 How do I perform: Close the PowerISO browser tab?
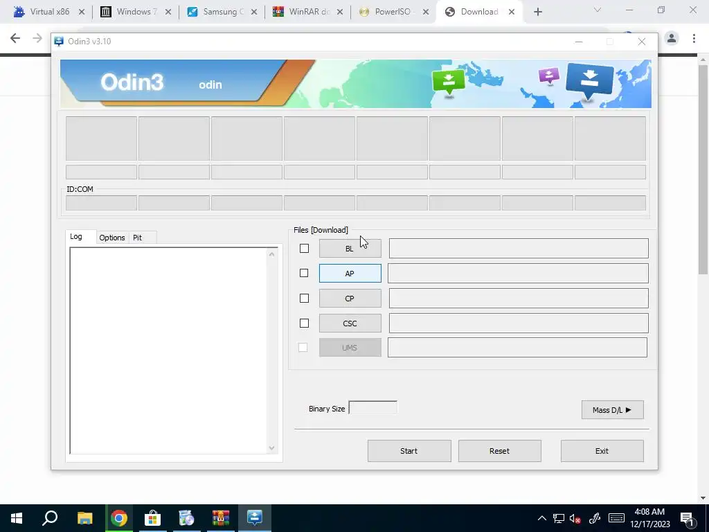click(x=426, y=12)
